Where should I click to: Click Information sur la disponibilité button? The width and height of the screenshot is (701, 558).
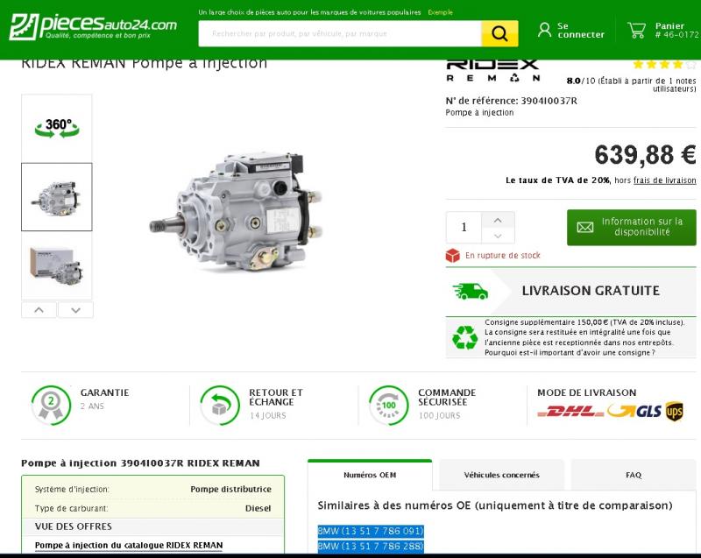[632, 227]
